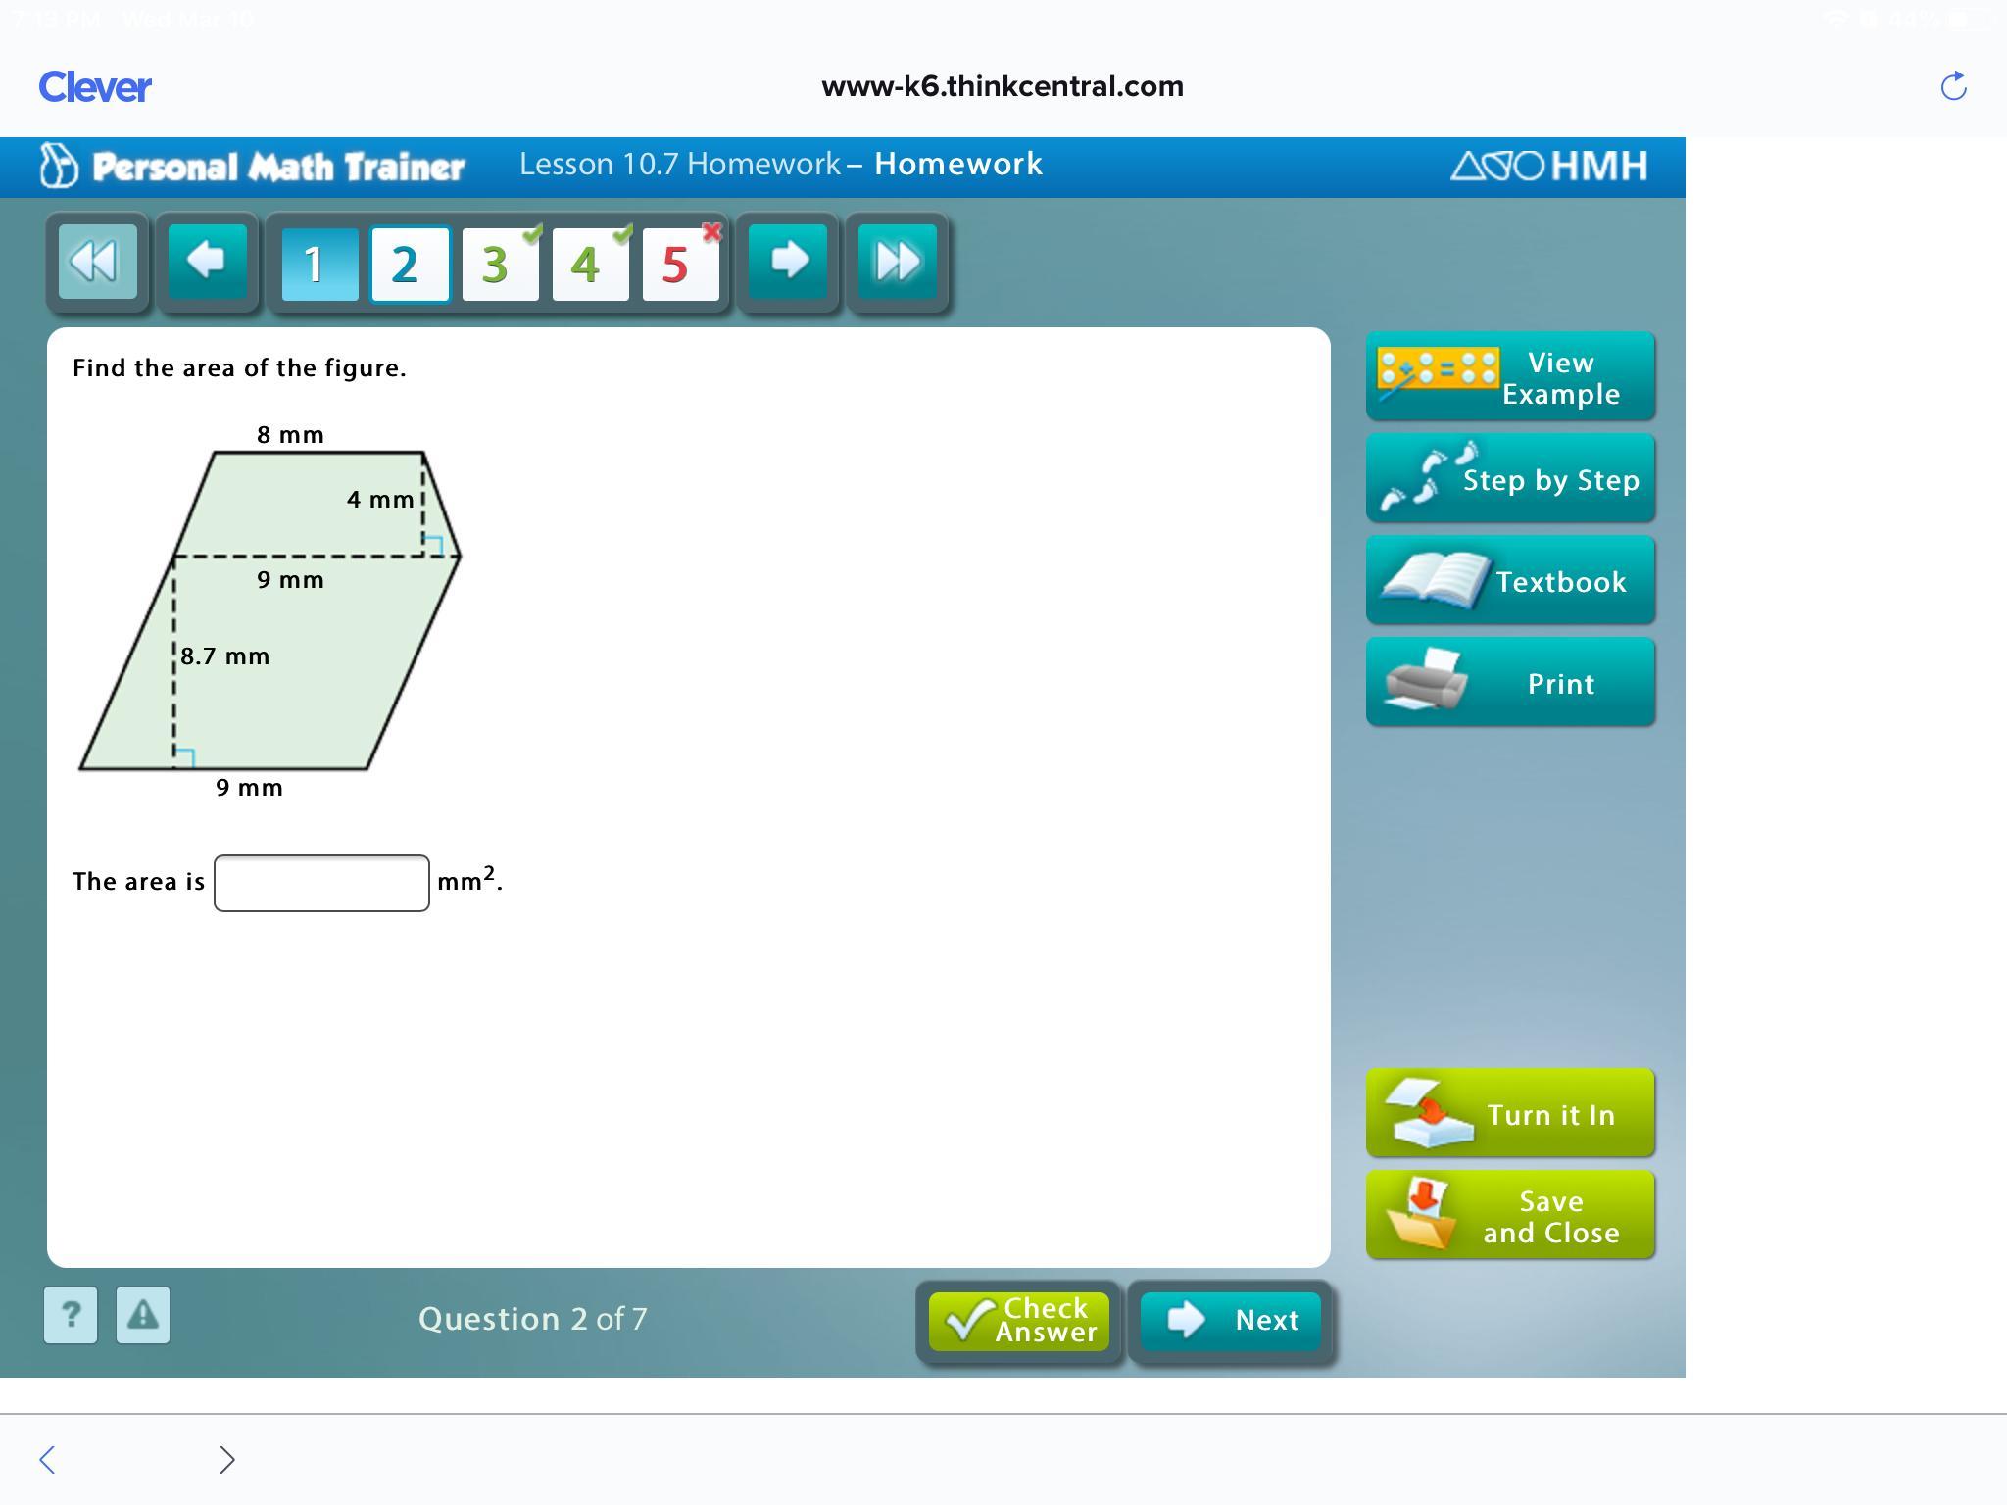This screenshot has width=2007, height=1505.
Task: Open question 5 marked incorrect
Action: click(680, 264)
